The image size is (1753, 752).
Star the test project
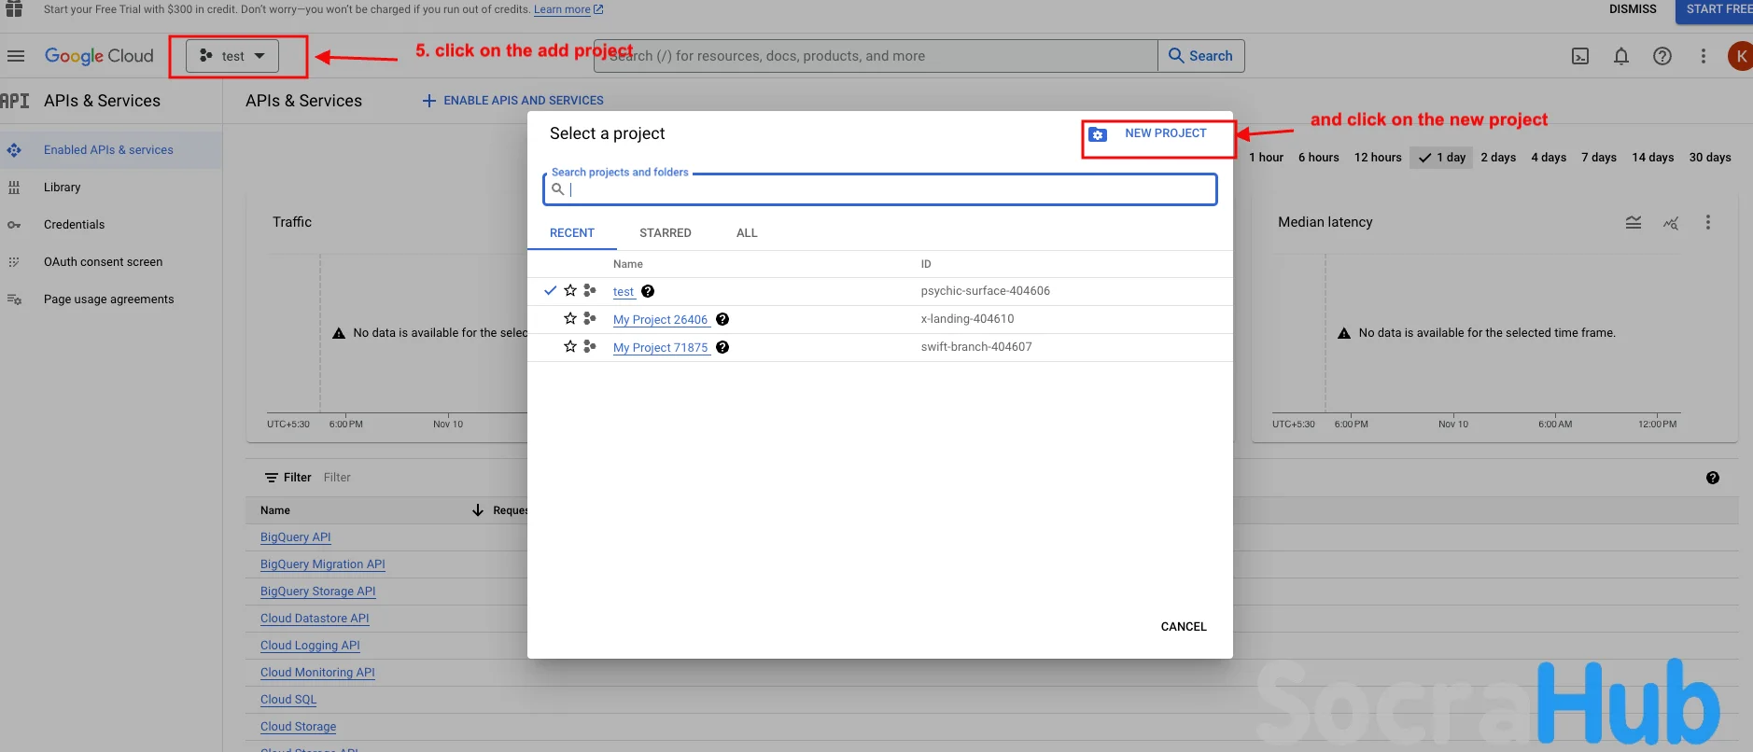[570, 291]
